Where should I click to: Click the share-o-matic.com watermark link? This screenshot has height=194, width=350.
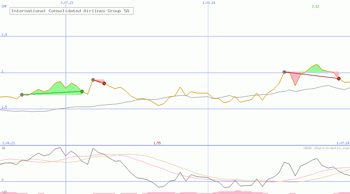pos(326,148)
